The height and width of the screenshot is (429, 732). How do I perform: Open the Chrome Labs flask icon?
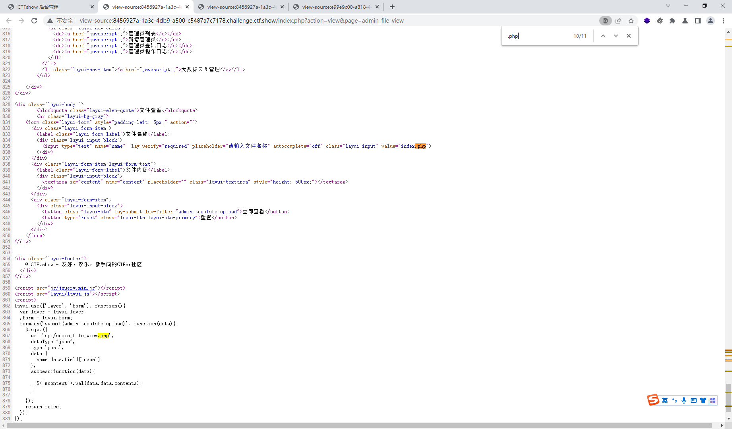pos(685,21)
